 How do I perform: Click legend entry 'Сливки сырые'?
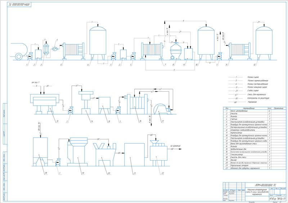tap(253, 91)
